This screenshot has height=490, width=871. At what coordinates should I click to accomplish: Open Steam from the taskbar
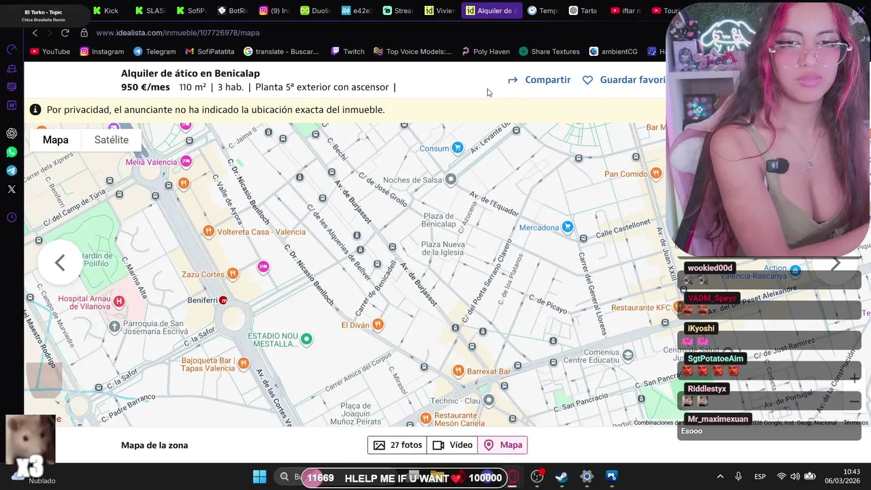coord(561,477)
